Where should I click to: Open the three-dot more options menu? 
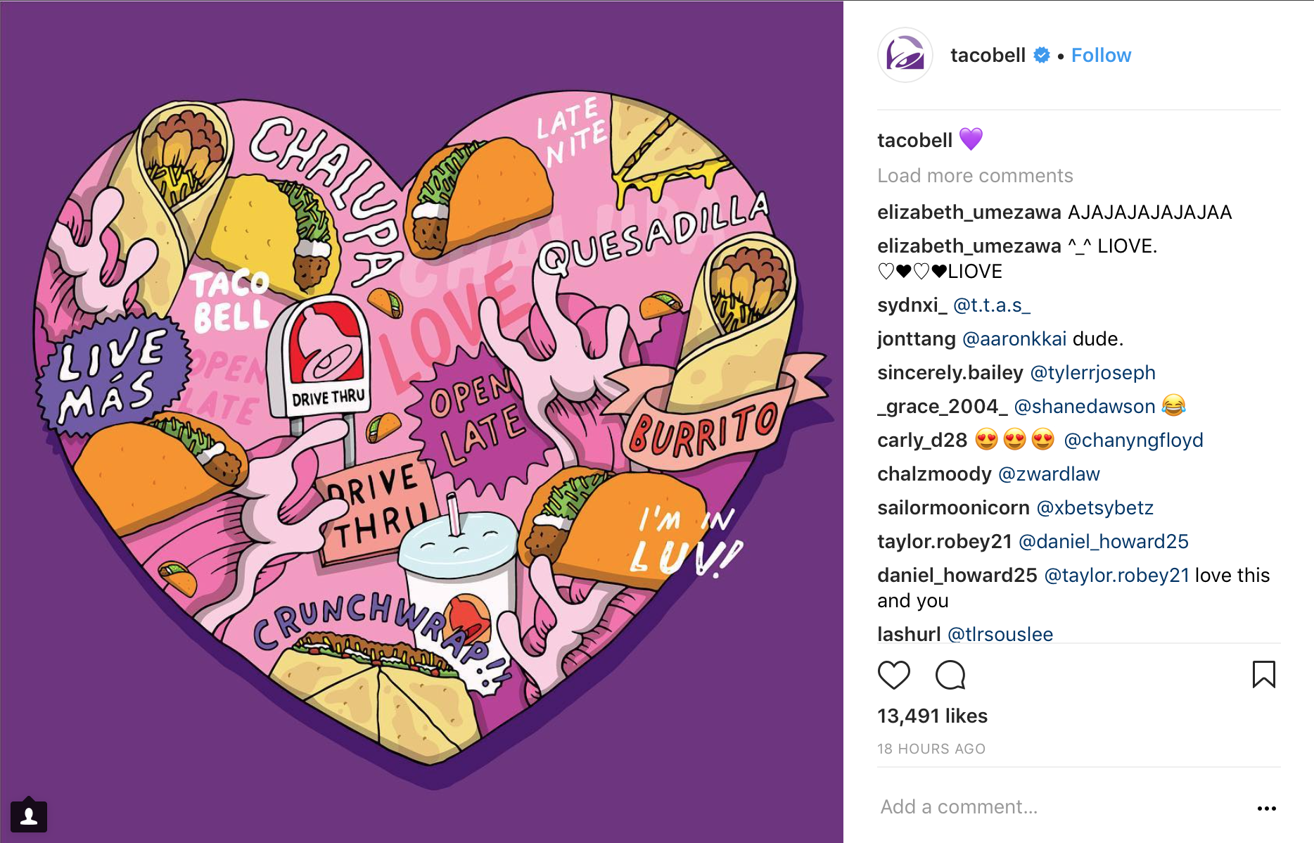point(1266,808)
